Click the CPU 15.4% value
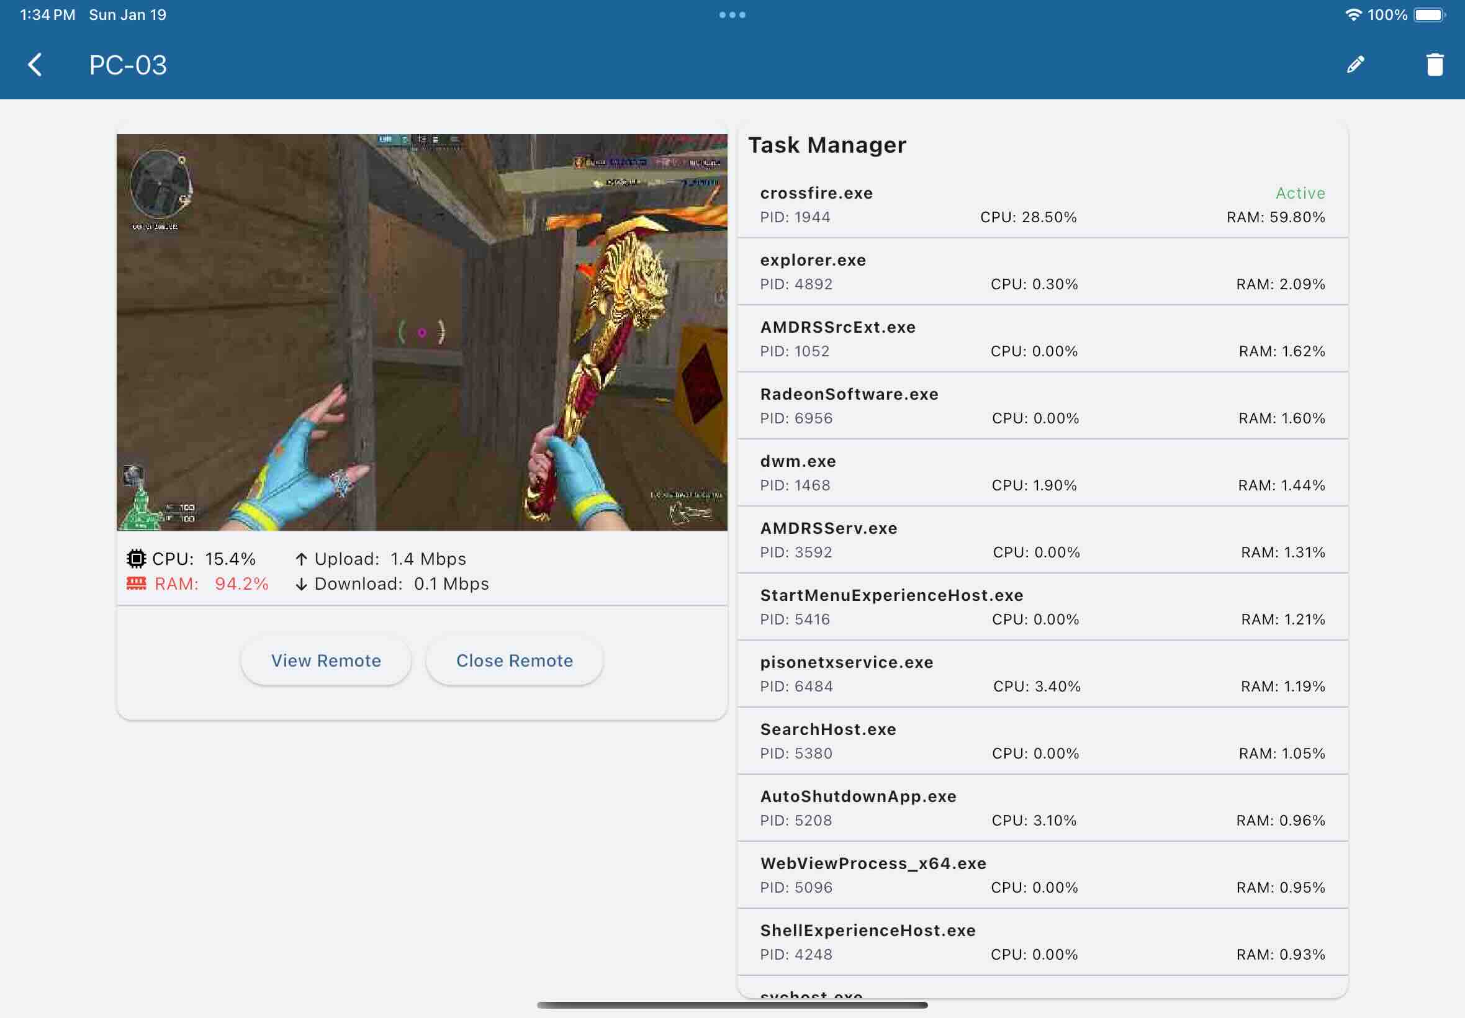The height and width of the screenshot is (1018, 1465). 230,559
